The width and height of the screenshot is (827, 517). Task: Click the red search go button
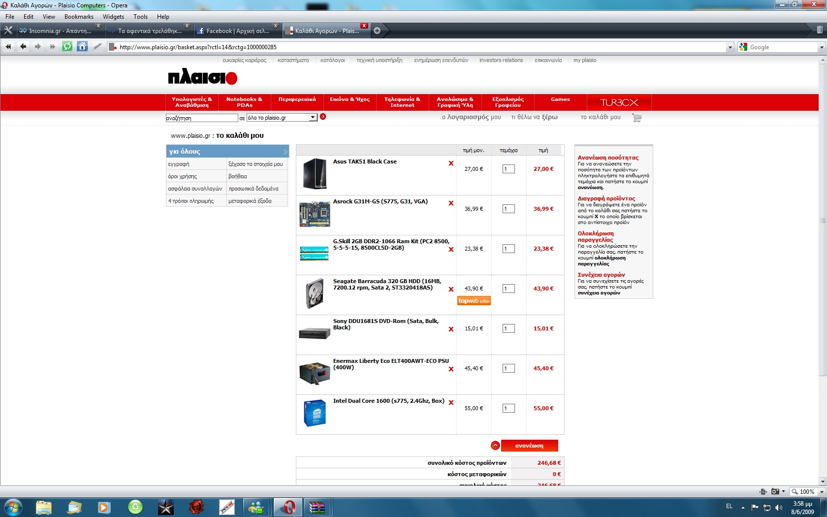pos(323,117)
